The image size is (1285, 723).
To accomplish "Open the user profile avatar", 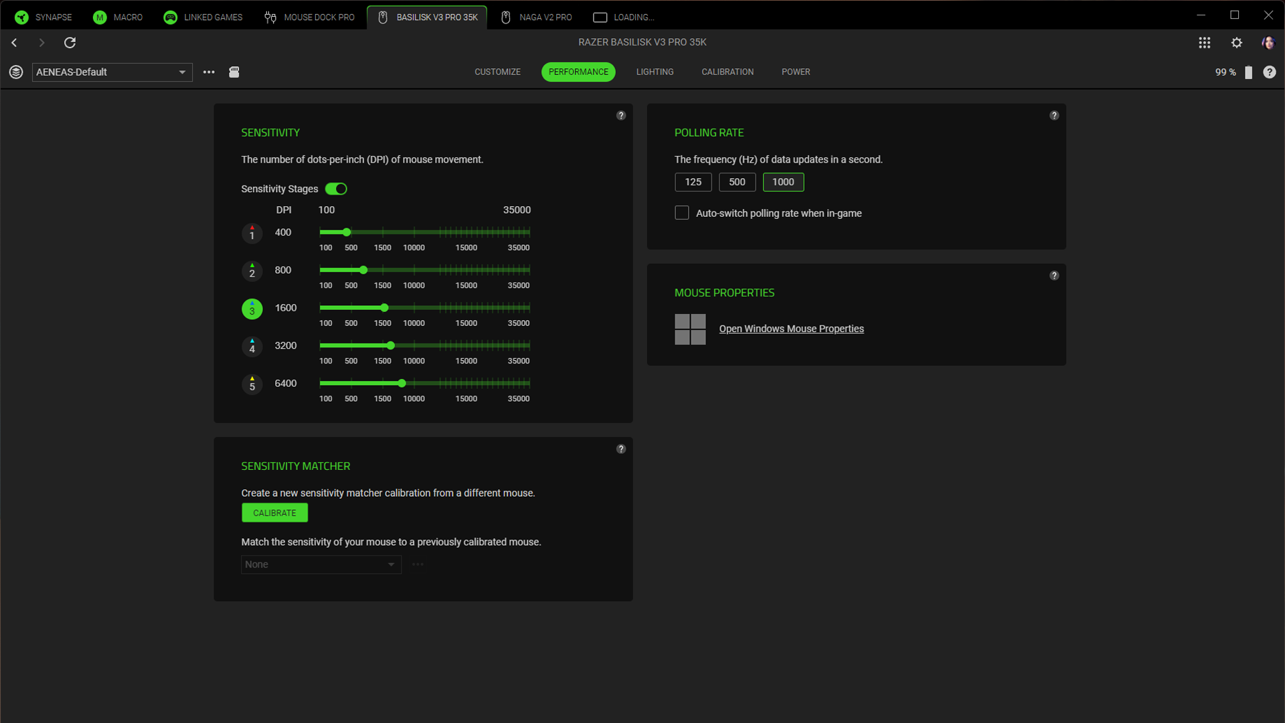I will [1268, 43].
